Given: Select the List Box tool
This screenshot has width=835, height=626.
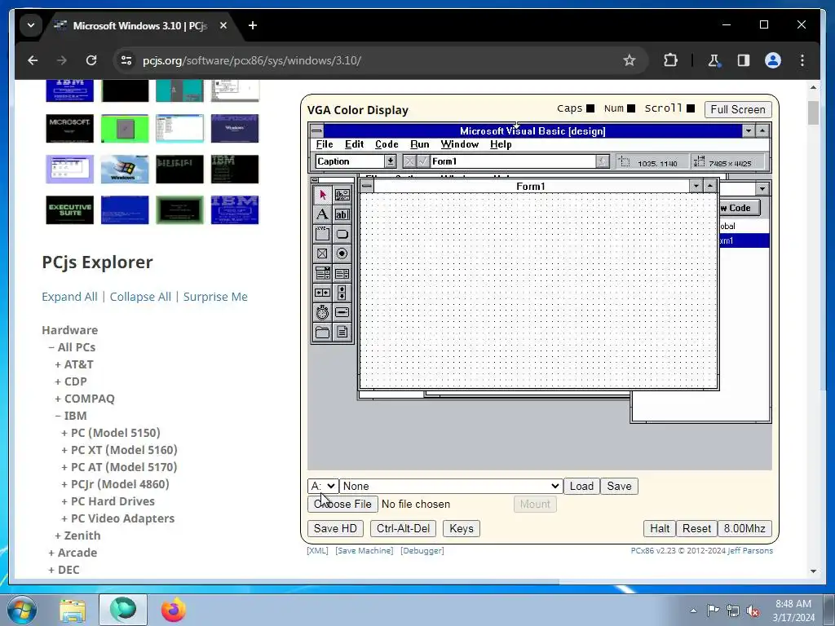Looking at the screenshot, I should click(x=342, y=274).
